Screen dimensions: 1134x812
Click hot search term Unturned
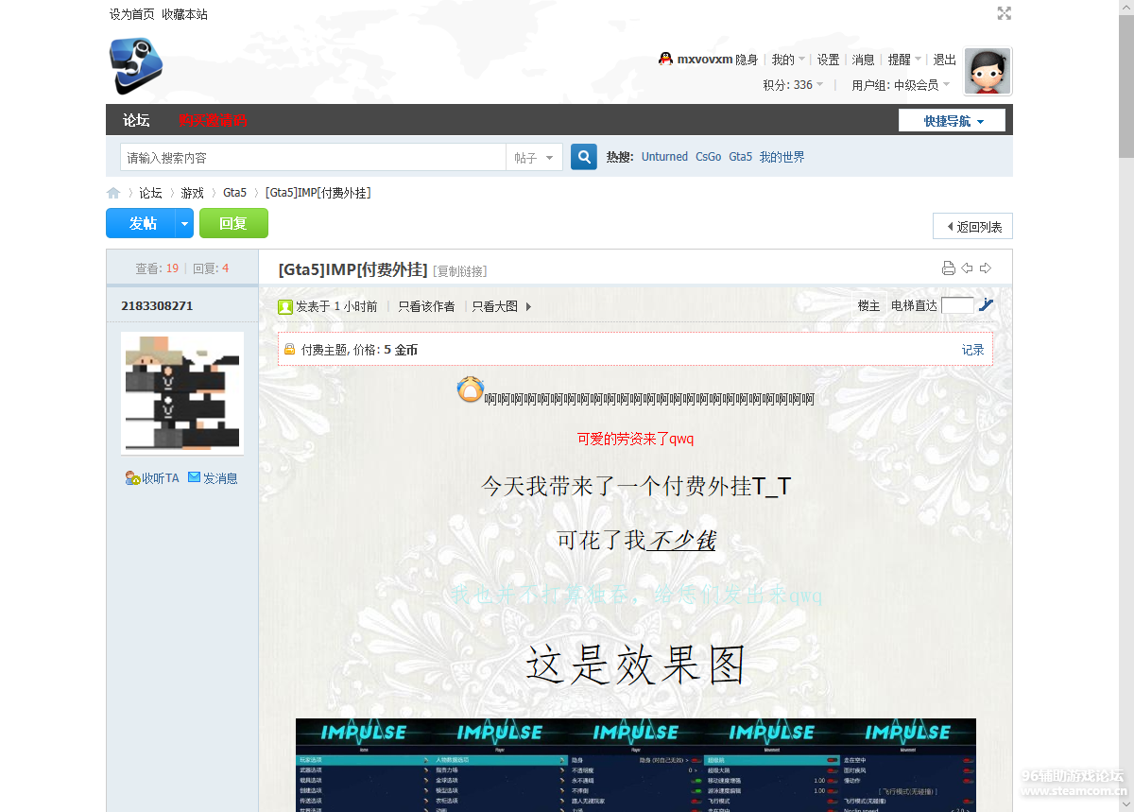pos(664,157)
